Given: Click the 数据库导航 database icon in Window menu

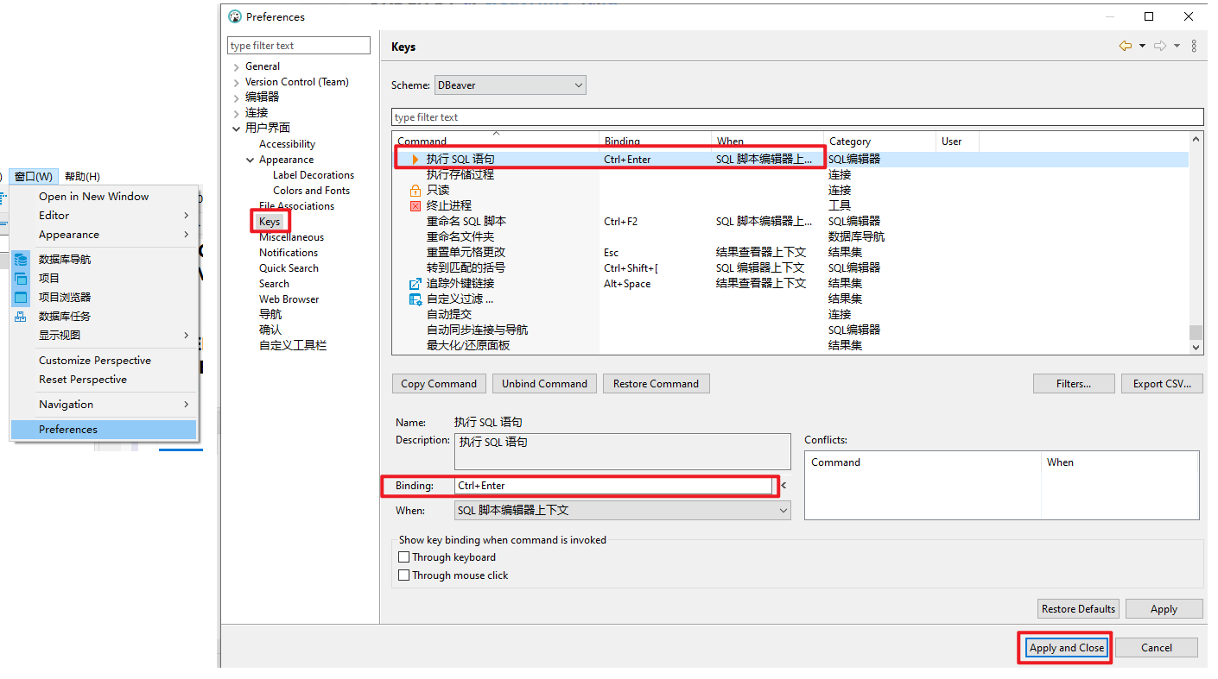Looking at the screenshot, I should (21, 259).
